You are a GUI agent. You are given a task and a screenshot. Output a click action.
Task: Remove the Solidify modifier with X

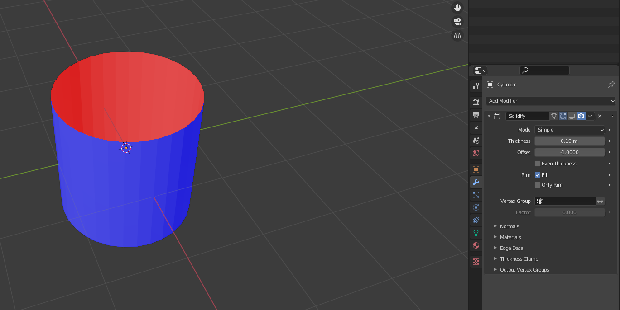click(x=600, y=116)
